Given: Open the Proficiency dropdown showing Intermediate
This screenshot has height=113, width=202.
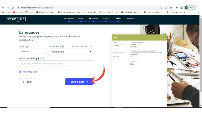Looking at the screenshot, I should (71, 52).
